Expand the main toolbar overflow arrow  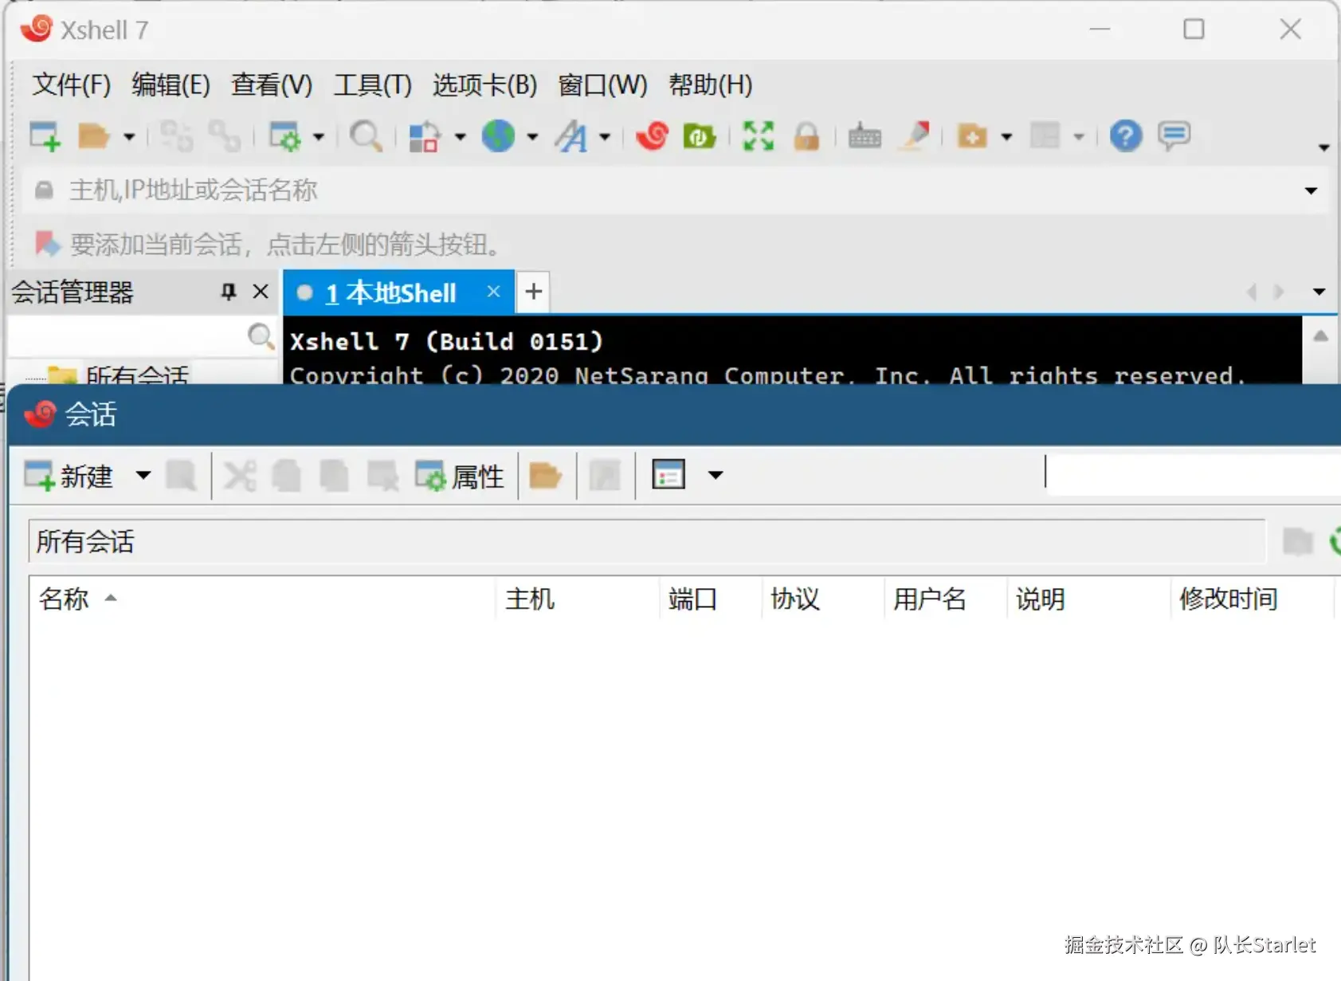[x=1323, y=147]
